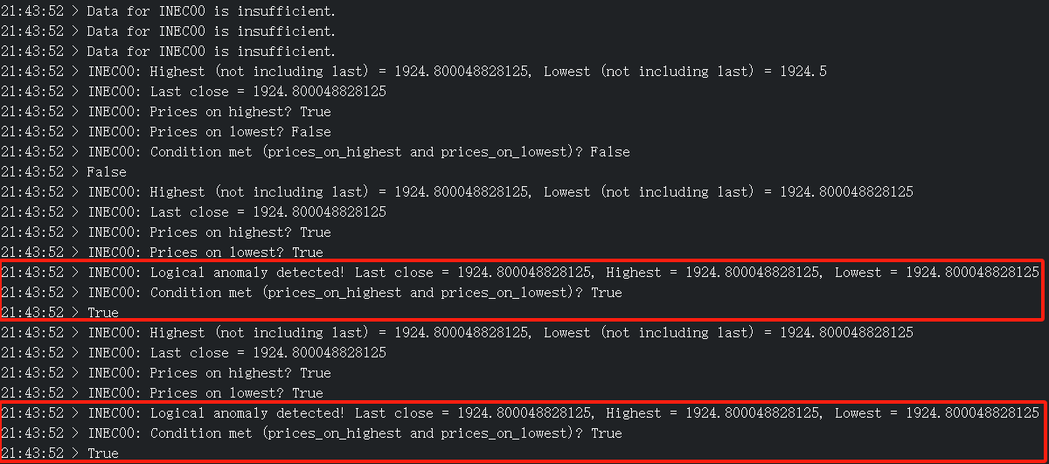
Task: Click the first "Prices on lowest? True" line
Action: [163, 253]
